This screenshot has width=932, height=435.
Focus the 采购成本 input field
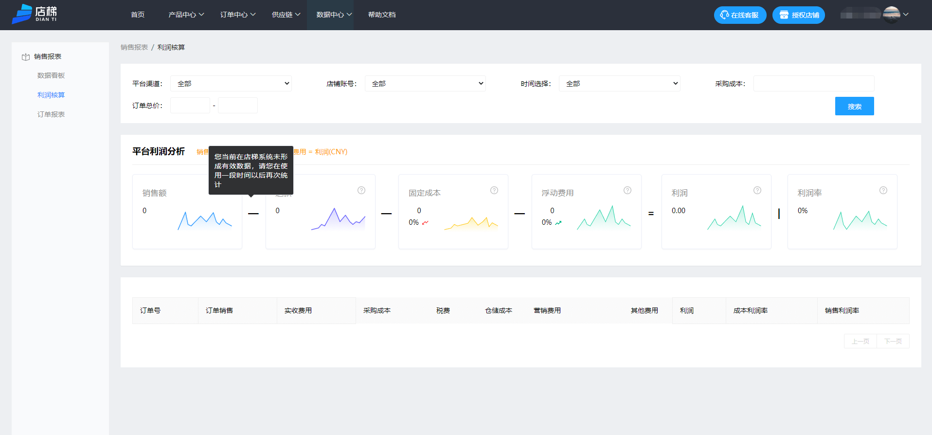click(813, 84)
